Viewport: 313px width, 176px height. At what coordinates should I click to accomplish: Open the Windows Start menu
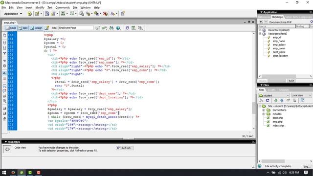click(x=4, y=173)
